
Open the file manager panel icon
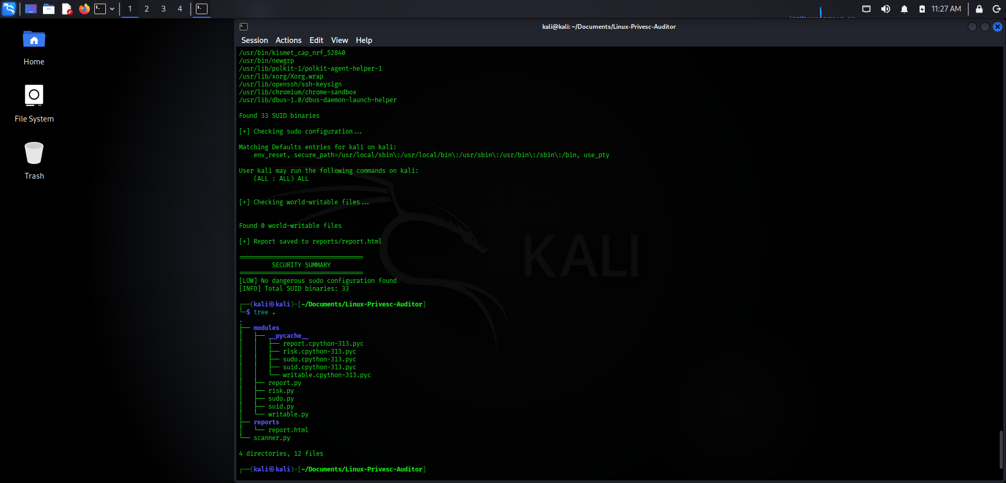click(49, 9)
